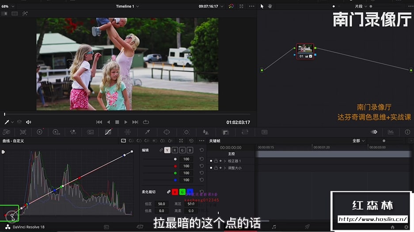The image size is (414, 232).
Task: Open the Tracker palette
Action: pyautogui.click(x=186, y=132)
